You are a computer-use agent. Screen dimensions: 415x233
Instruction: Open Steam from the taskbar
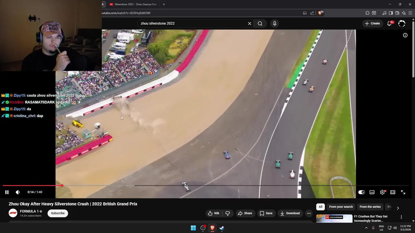coord(222,228)
